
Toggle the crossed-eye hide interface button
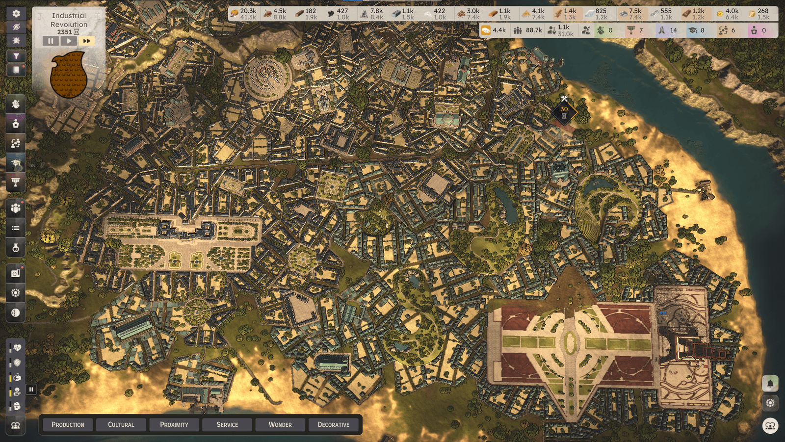(x=16, y=27)
